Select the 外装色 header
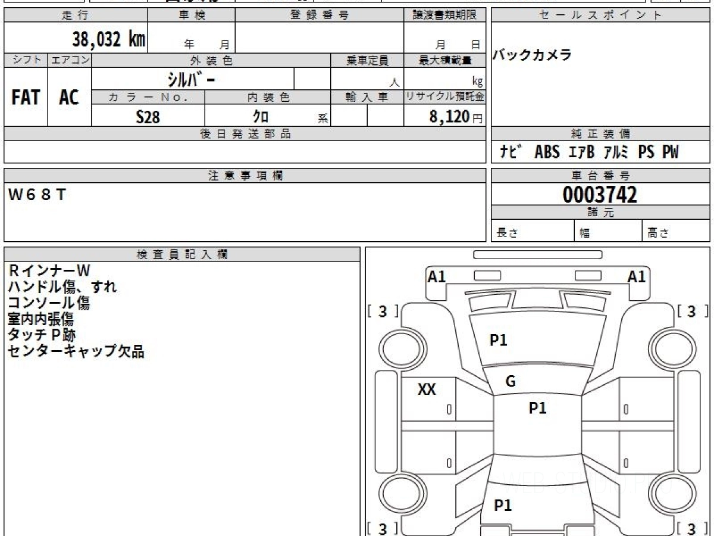Viewport: 714px width, 536px height. click(211, 60)
